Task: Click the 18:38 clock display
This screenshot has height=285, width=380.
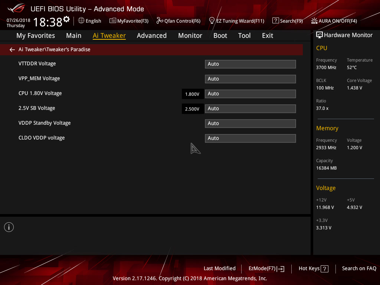Action: [48, 22]
